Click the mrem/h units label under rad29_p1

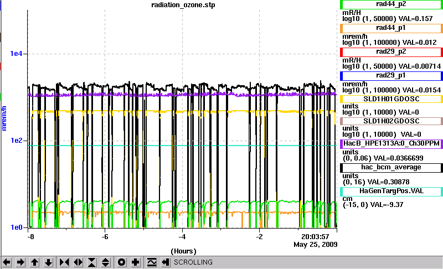pyautogui.click(x=355, y=84)
